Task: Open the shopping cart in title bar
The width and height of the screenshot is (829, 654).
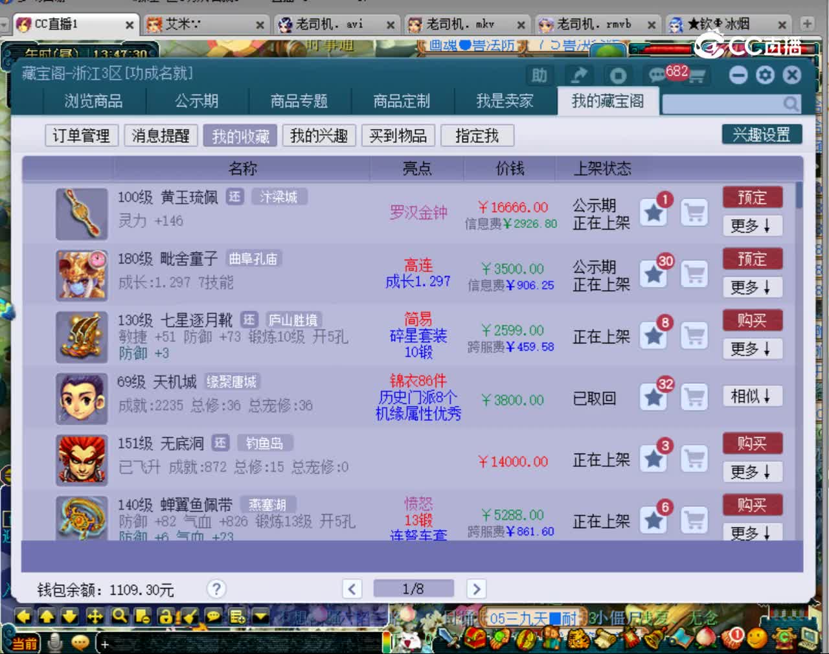Action: [696, 76]
